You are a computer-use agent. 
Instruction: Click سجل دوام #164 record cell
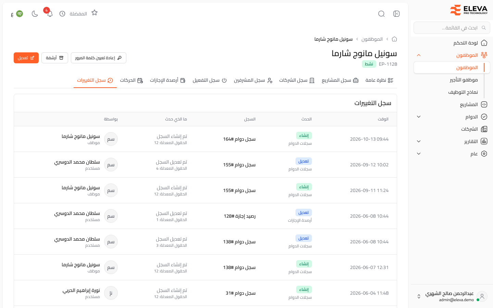coord(239,139)
